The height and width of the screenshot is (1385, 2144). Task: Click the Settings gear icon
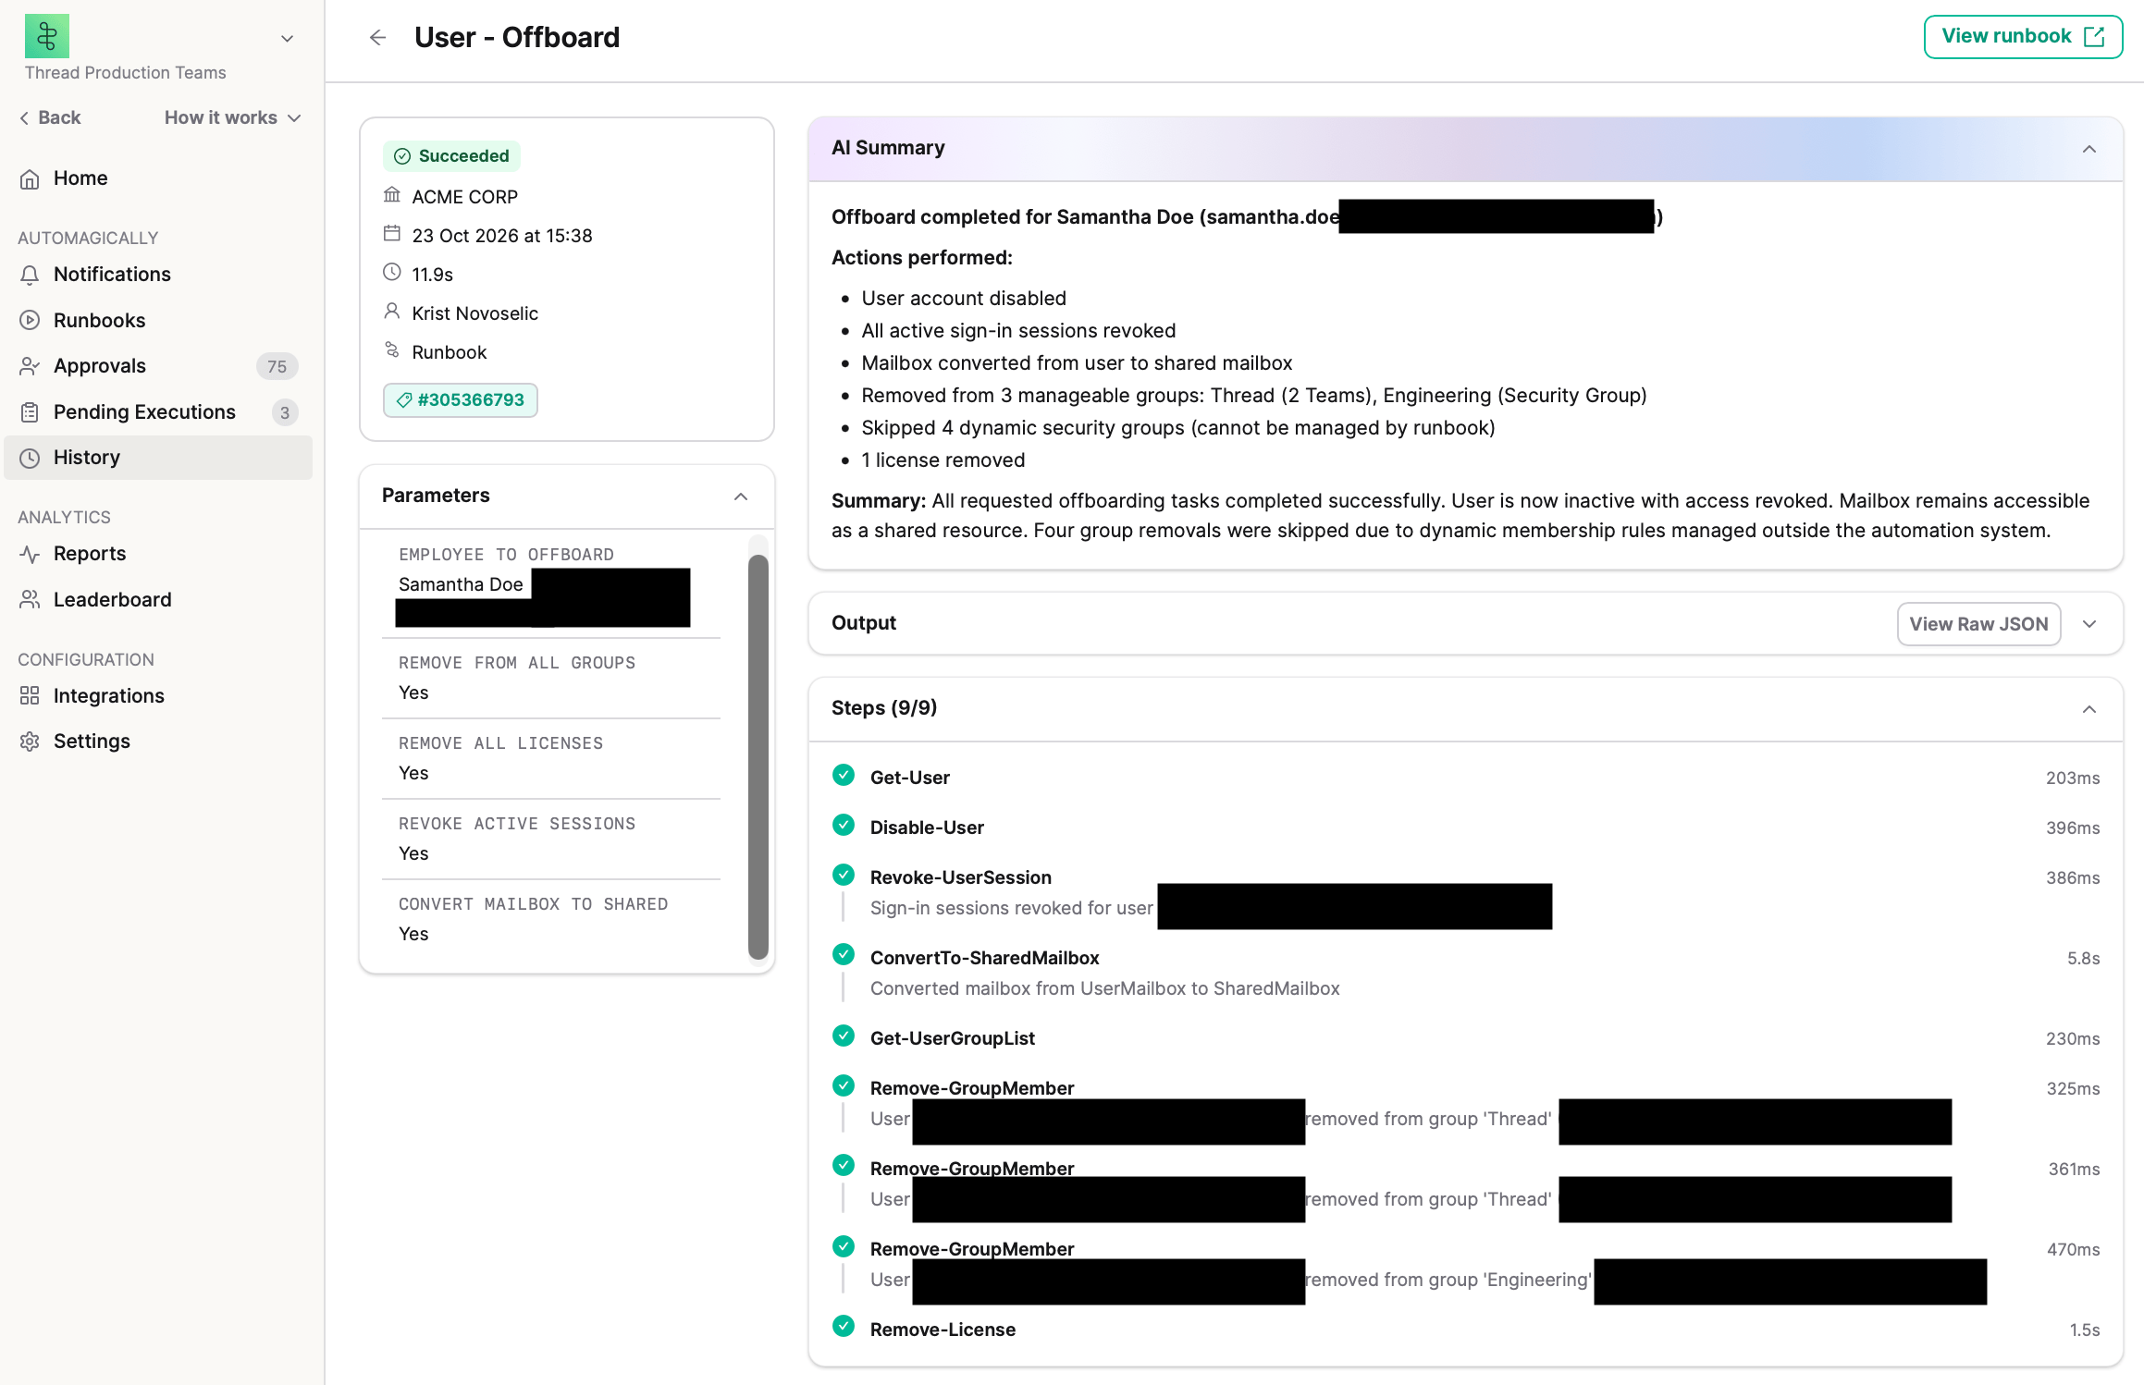30,742
